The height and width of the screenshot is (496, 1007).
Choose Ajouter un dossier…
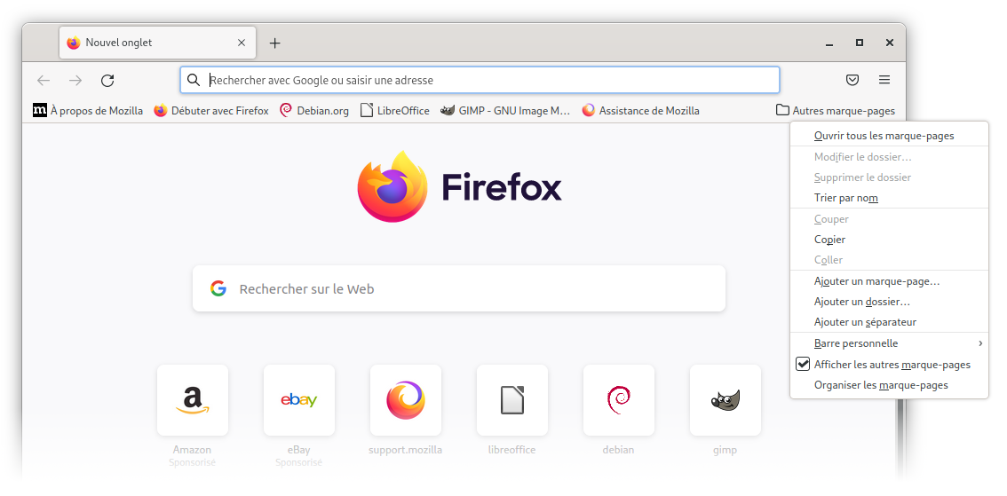point(890,302)
